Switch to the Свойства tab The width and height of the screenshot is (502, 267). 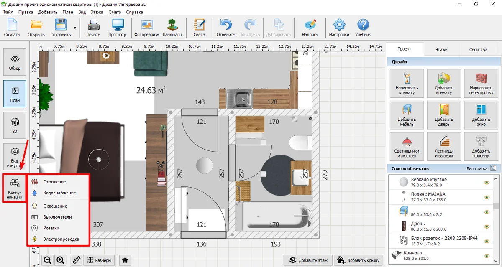tap(478, 49)
